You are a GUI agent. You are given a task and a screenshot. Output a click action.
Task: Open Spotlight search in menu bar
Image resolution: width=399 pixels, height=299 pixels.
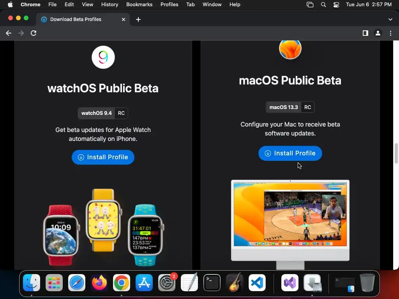(323, 5)
